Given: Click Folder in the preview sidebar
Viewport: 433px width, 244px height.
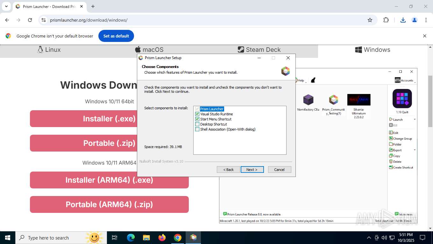Looking at the screenshot, I should coord(395,144).
